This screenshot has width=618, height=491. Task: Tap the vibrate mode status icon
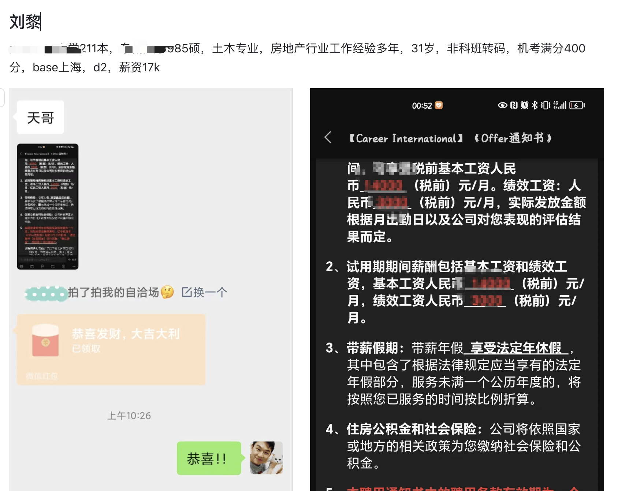click(x=546, y=105)
